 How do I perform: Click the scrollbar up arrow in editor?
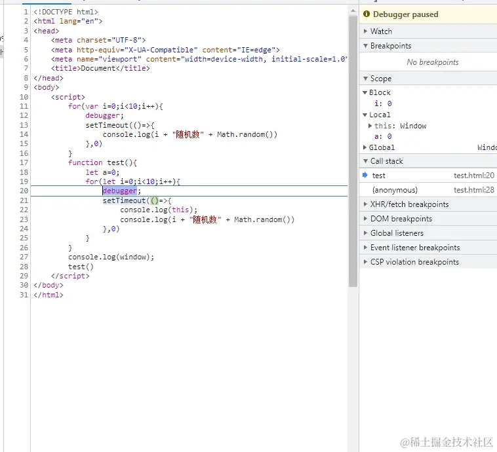click(x=353, y=10)
